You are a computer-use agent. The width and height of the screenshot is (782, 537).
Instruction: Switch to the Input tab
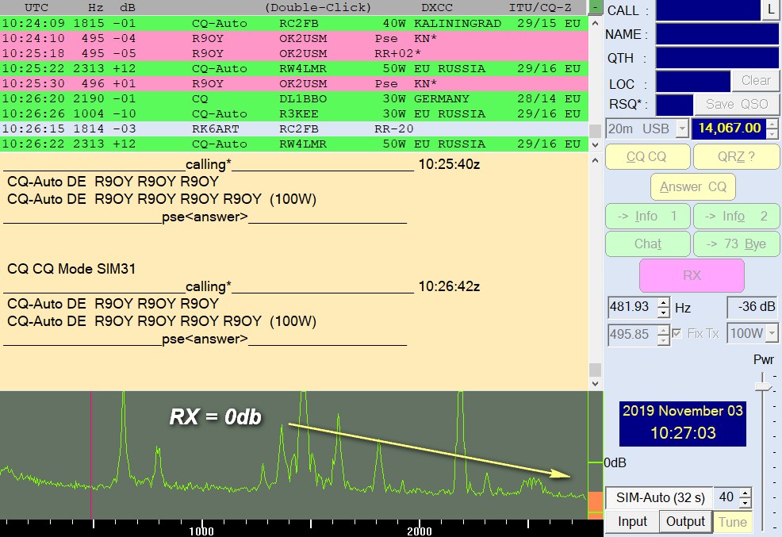pos(632,521)
